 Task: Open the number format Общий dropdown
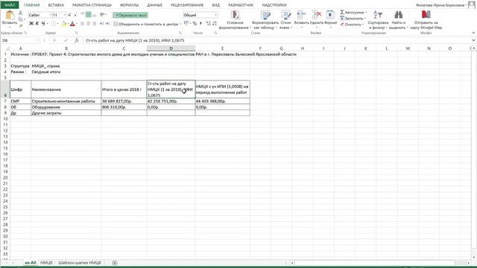(x=215, y=15)
